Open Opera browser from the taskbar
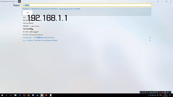The height and width of the screenshot is (97, 173). point(24,95)
